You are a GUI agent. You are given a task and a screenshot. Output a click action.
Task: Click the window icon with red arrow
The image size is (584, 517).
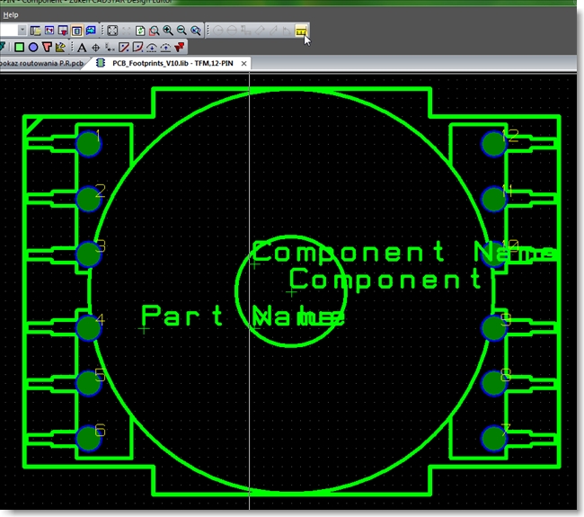tap(63, 31)
